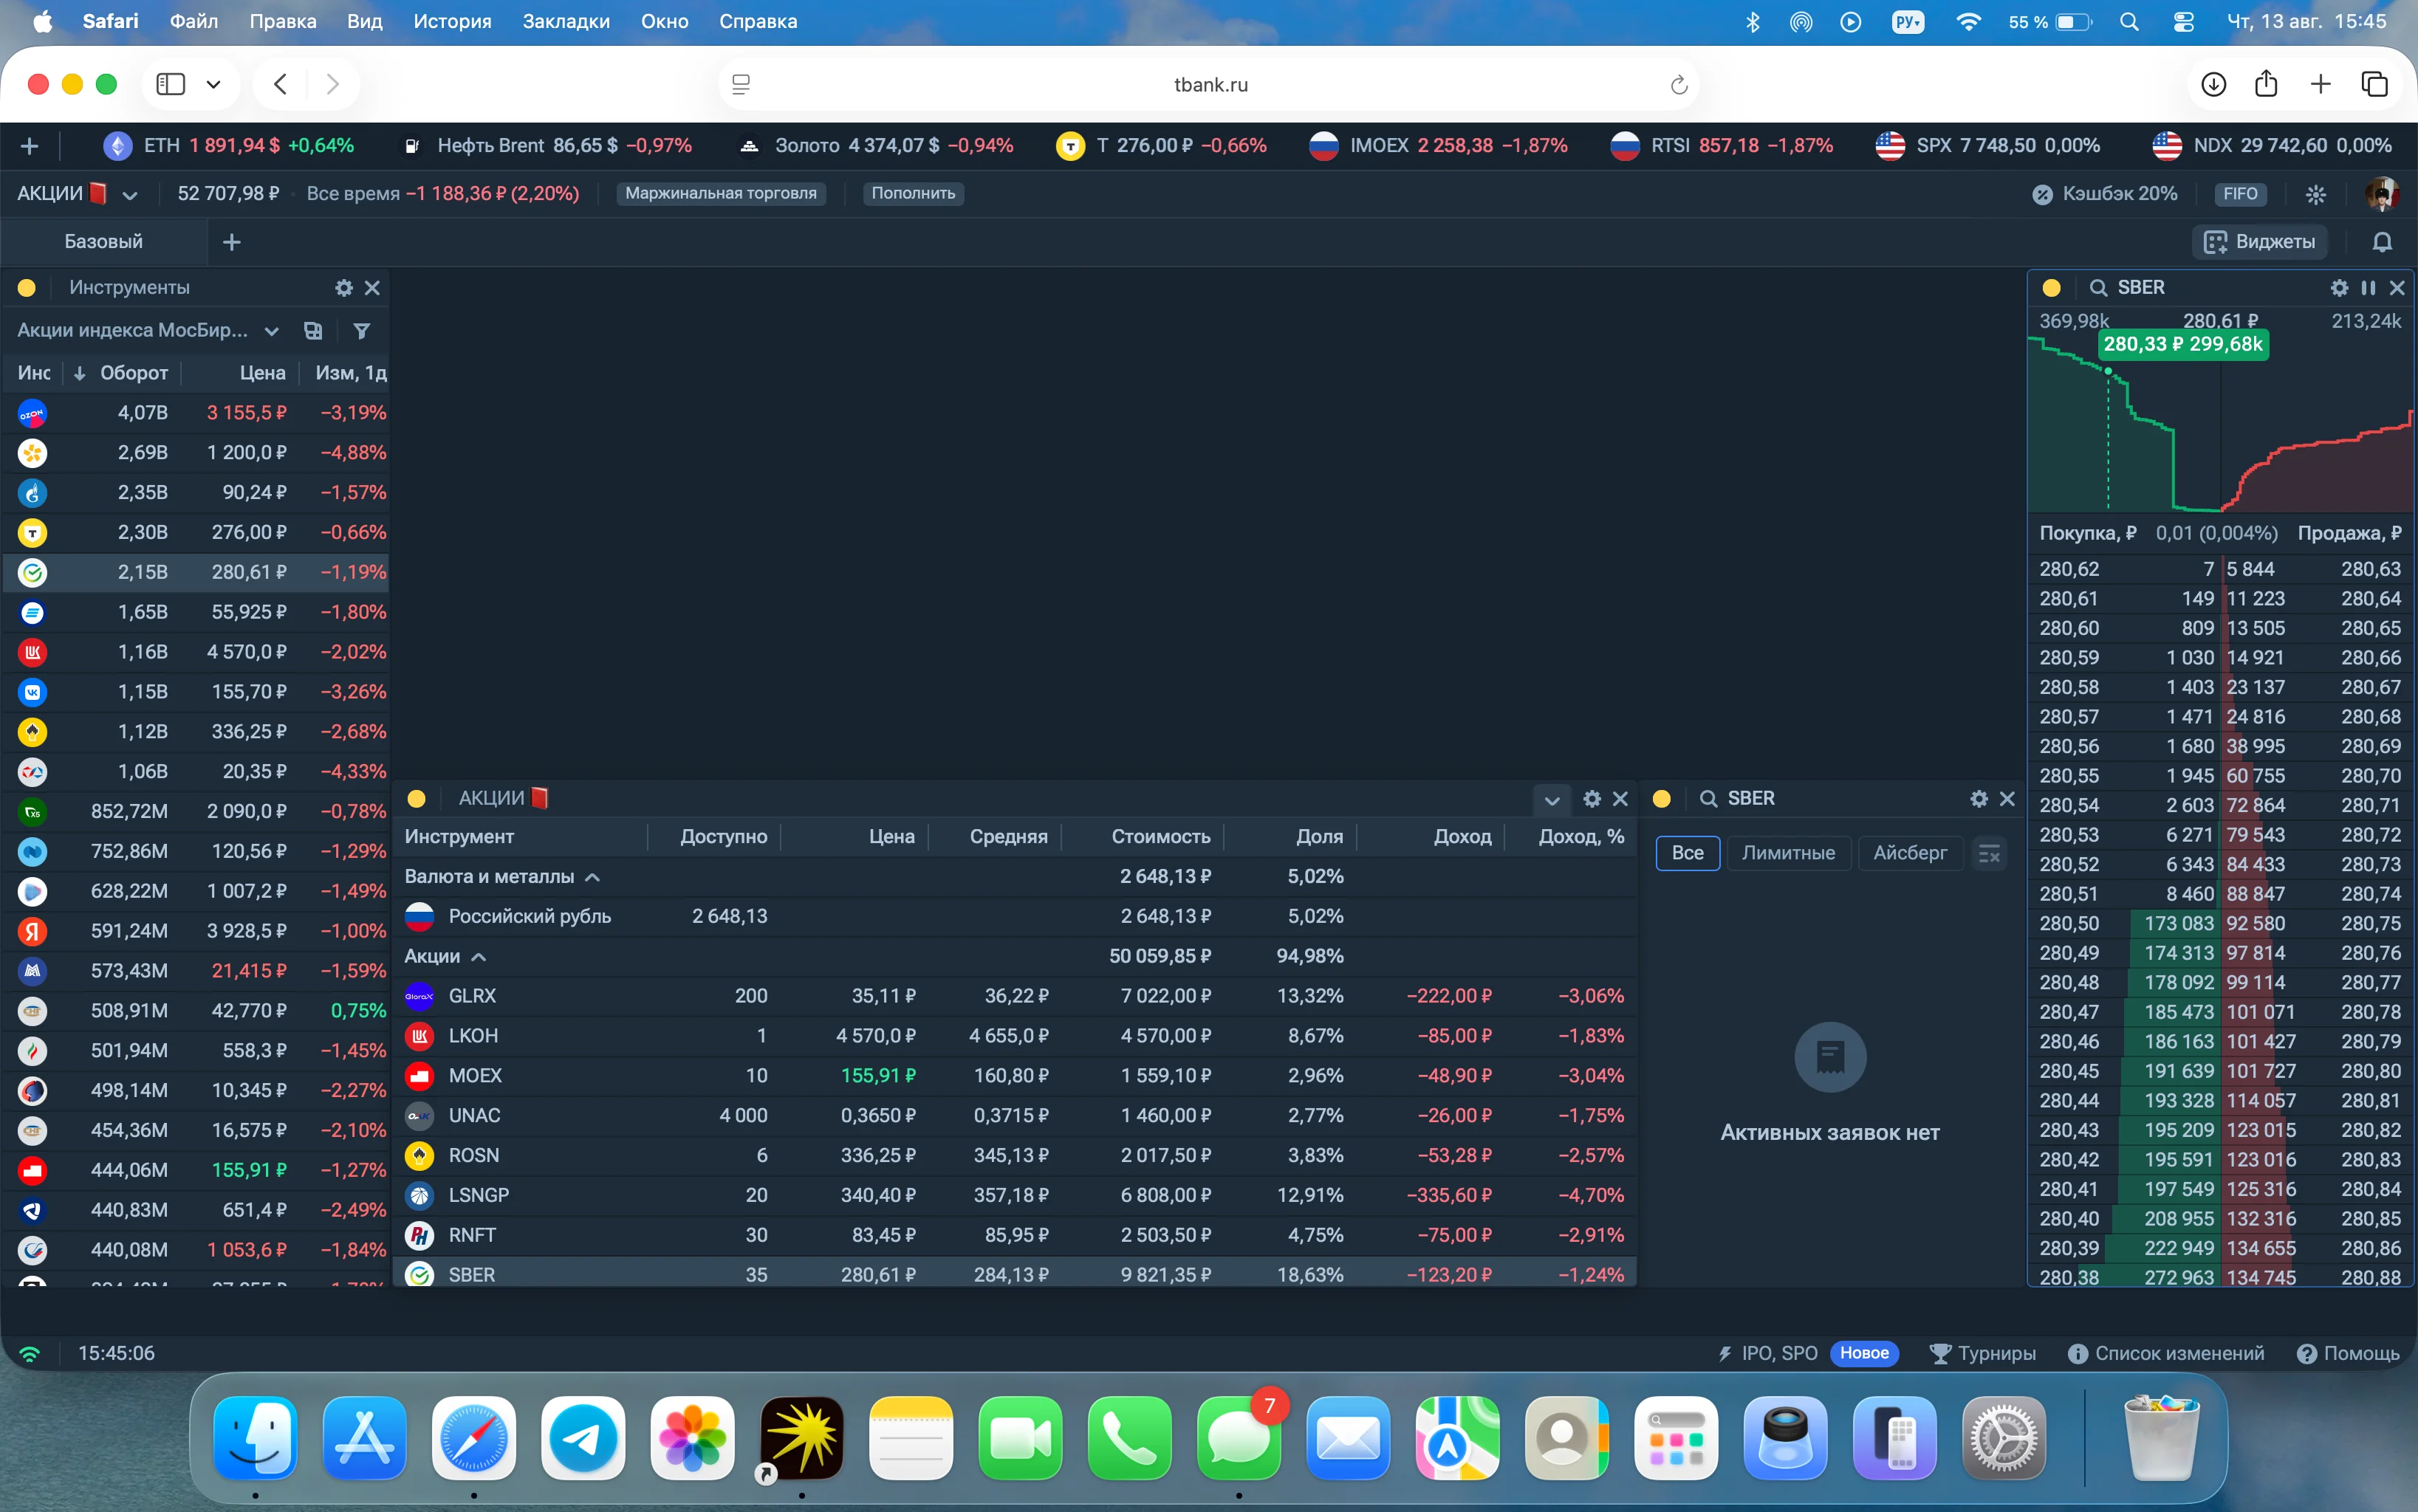Click the green connection status icon

tap(30, 1354)
